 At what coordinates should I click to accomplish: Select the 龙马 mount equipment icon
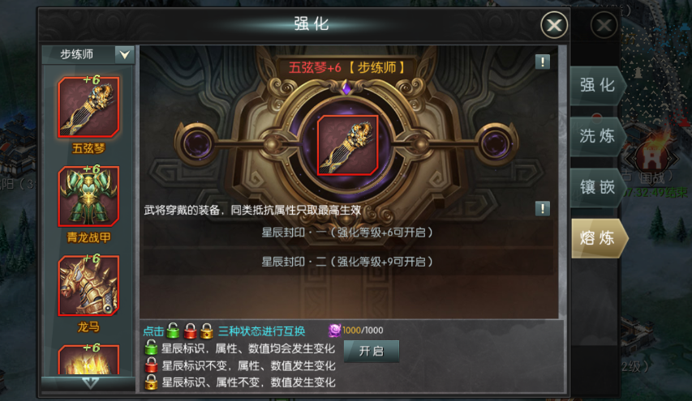pyautogui.click(x=88, y=285)
